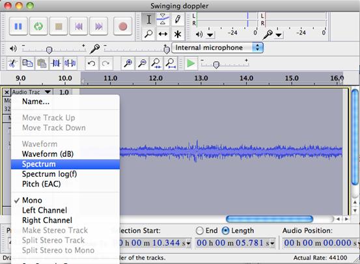Open the Audio Track name dropdown
Viewport: 360px width, 264px height.
(32, 92)
